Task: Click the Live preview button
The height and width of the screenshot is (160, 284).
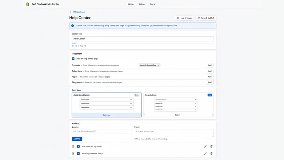Action: click(x=184, y=18)
